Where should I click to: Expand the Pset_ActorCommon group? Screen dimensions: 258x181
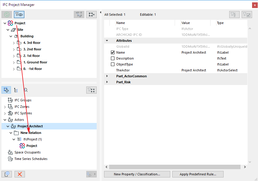pos(107,76)
